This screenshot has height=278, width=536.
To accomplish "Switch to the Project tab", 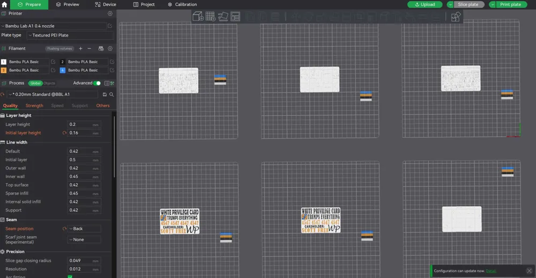I will tap(144, 4).
